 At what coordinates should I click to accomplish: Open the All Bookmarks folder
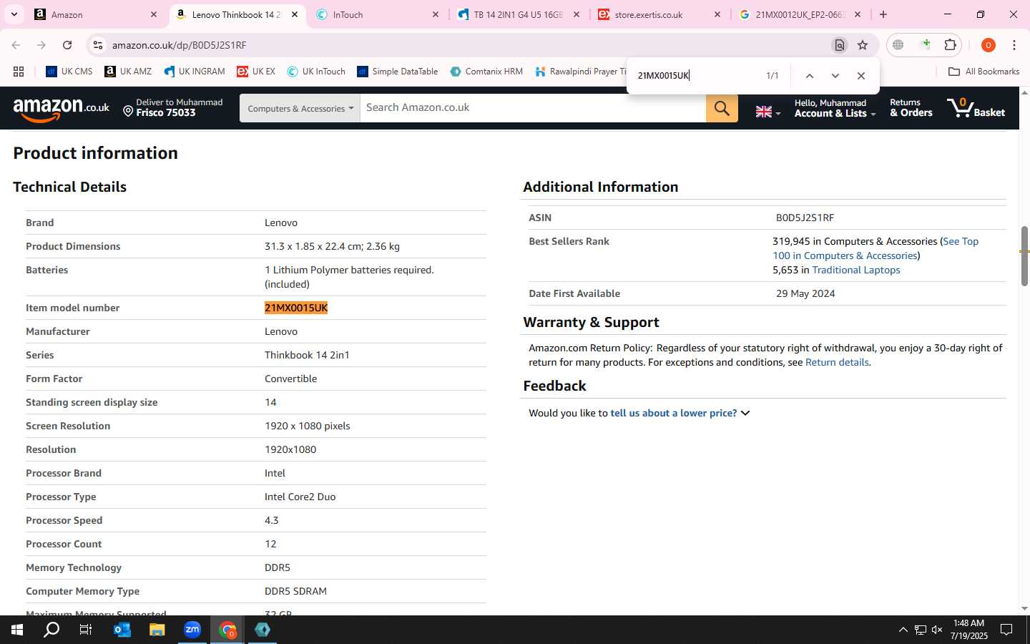[x=984, y=72]
